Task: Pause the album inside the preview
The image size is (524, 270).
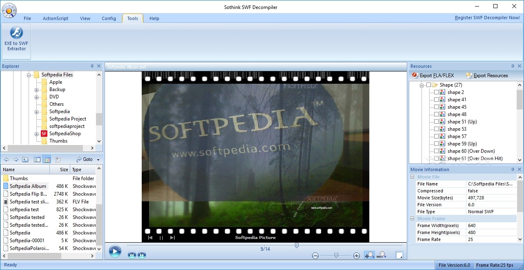Action: 161,238
